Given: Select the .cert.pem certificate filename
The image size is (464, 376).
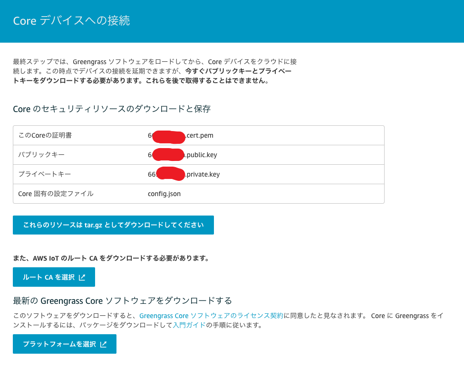Looking at the screenshot, I should coord(181,135).
